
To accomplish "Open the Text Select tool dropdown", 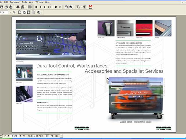I will 81,7.
